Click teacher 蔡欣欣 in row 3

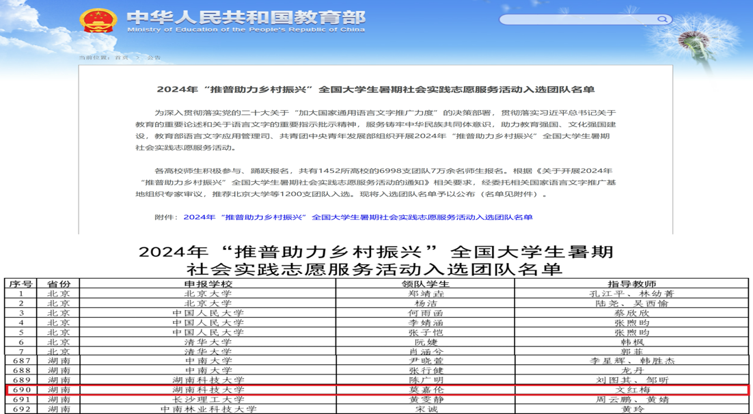(x=632, y=313)
